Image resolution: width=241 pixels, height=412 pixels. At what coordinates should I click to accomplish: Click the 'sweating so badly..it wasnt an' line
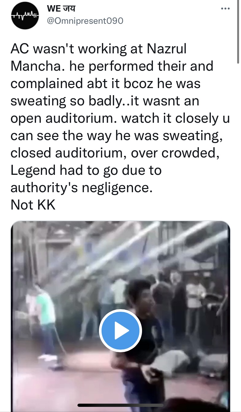coord(105,101)
